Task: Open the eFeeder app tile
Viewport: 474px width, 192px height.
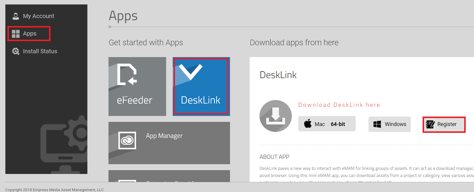Action: [137, 86]
